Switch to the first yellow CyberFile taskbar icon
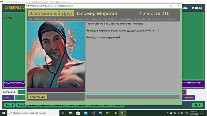Image resolution: width=207 pixels, height=116 pixels. (x=108, y=113)
